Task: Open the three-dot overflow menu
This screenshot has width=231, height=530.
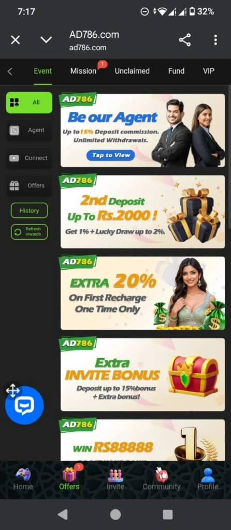Action: click(x=215, y=40)
